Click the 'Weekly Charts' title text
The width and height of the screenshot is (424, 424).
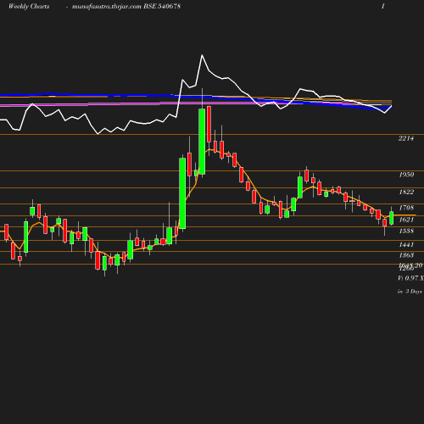[x=29, y=7]
